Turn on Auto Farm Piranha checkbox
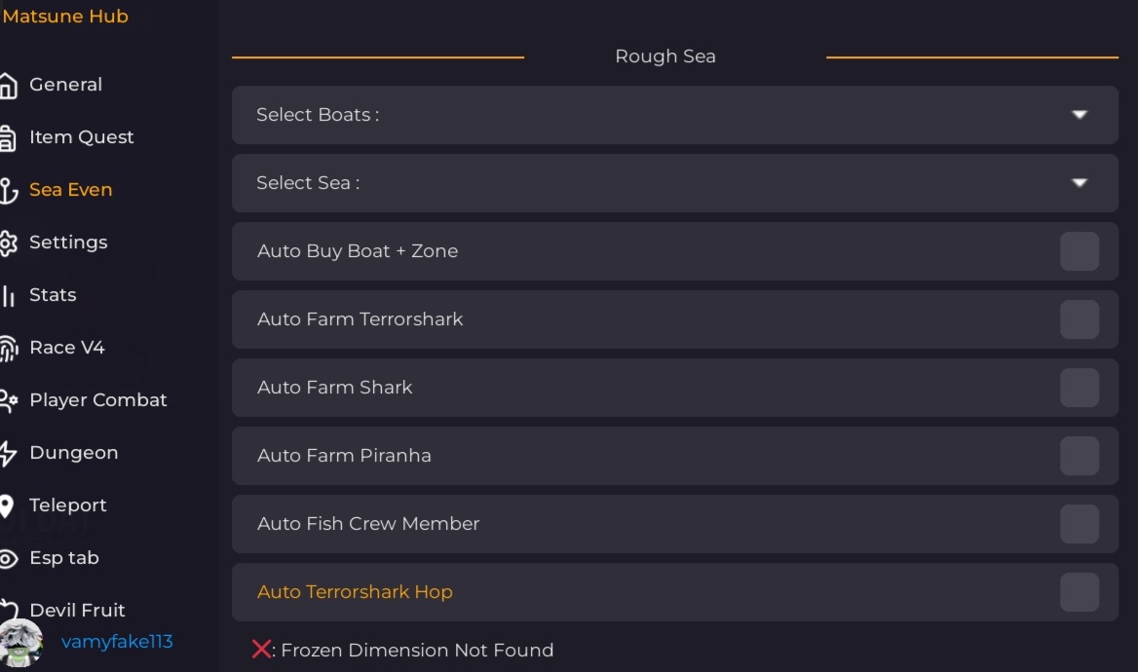Screen dimensions: 1138x672 tap(1080, 456)
